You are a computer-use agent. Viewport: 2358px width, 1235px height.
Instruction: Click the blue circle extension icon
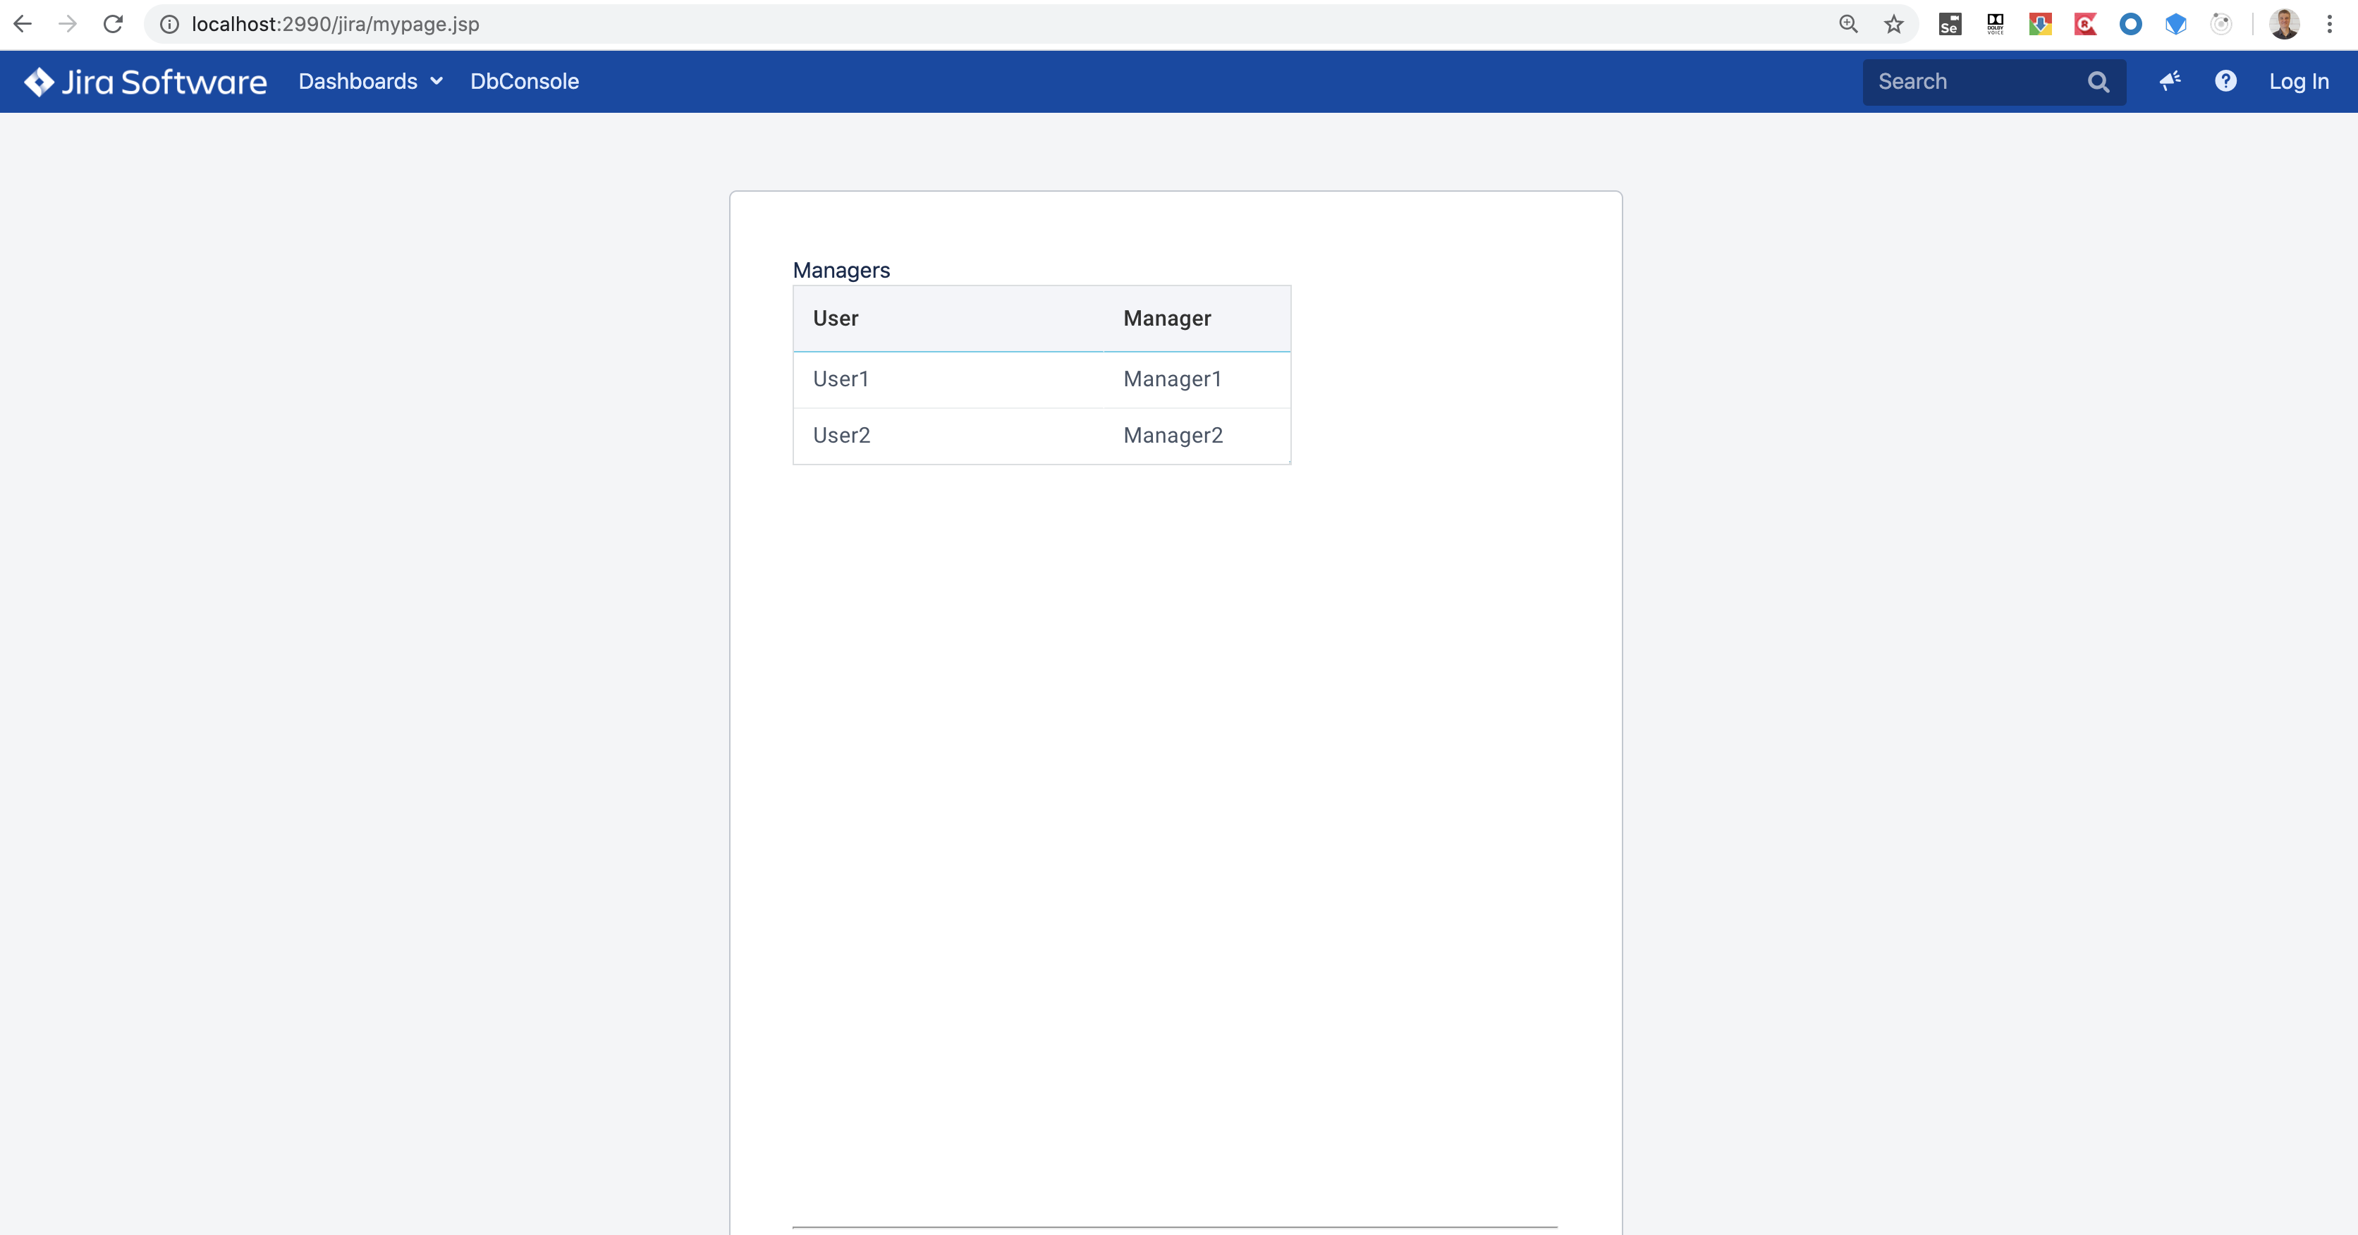(x=2131, y=24)
